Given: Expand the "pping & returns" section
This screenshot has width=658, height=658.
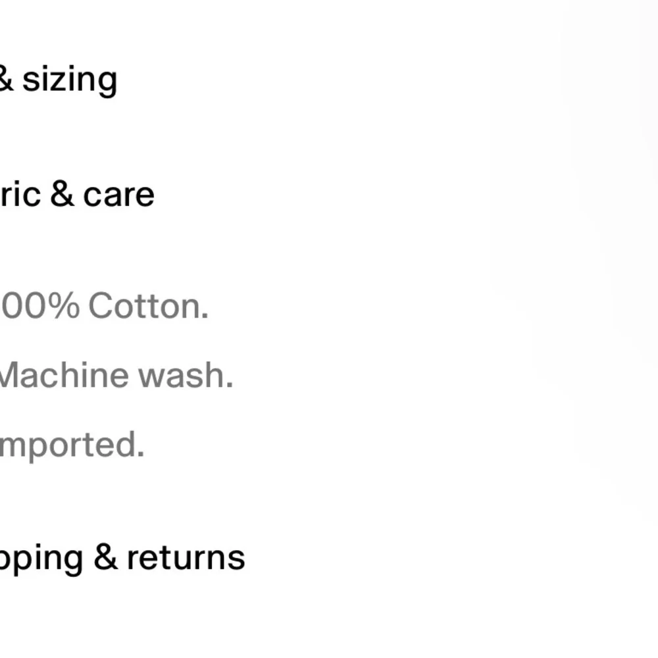Looking at the screenshot, I should (x=122, y=558).
